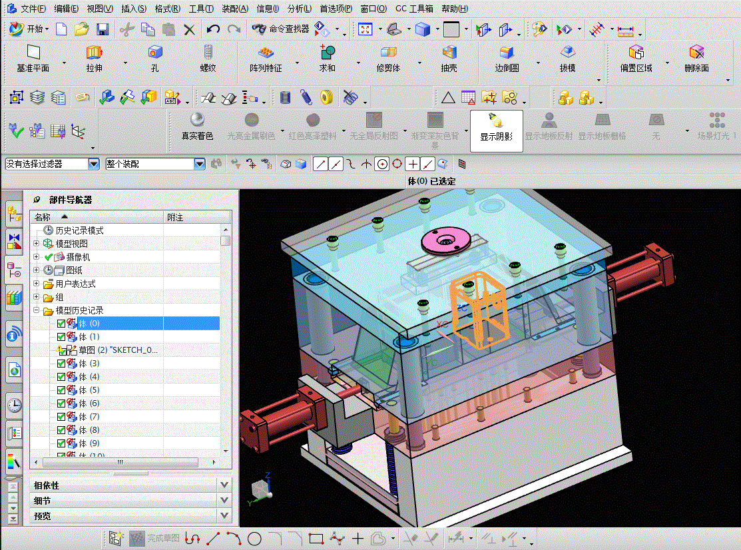The image size is (741, 550).
Task: Open Pattern Feature (阵列特征) tool
Action: tap(266, 59)
